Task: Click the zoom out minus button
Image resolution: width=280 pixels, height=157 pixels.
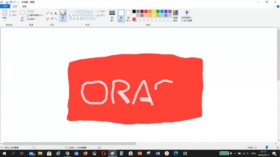Action: pyautogui.click(x=255, y=147)
